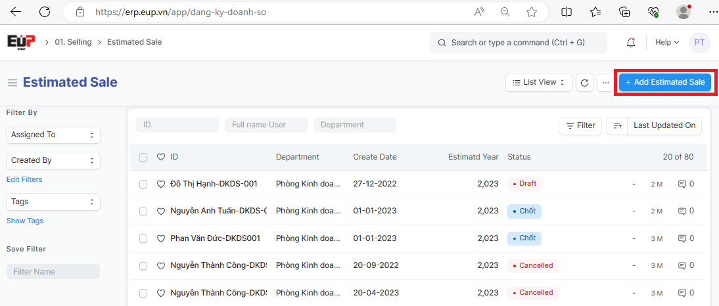This screenshot has height=306, width=719.
Task: Open the Help menu
Action: 667,43
